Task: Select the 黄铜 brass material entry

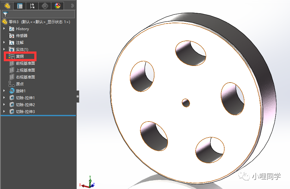Action: click(20, 56)
